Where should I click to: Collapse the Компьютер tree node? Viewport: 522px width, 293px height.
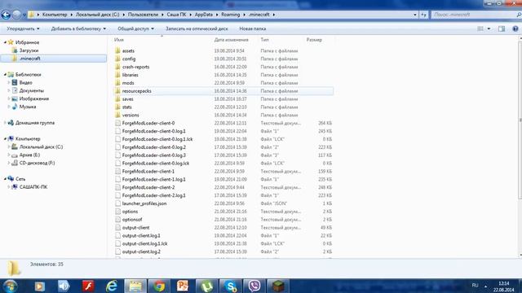point(5,138)
